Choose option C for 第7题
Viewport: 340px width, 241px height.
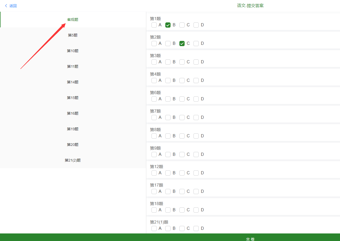click(x=182, y=118)
